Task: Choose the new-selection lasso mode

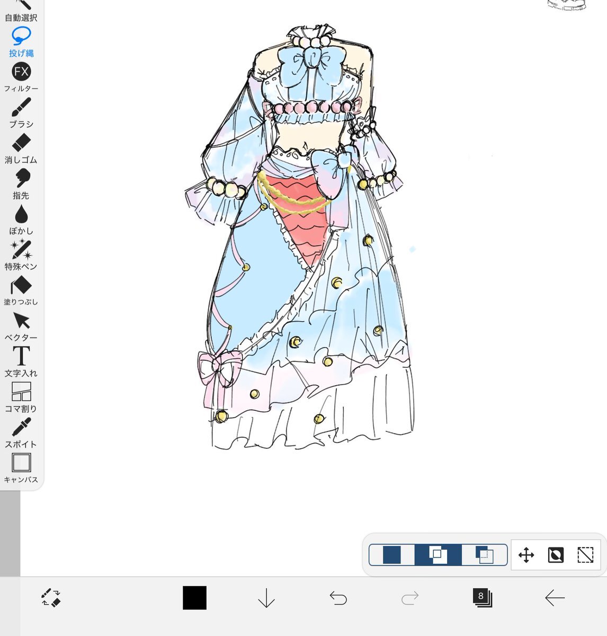Action: coord(392,555)
